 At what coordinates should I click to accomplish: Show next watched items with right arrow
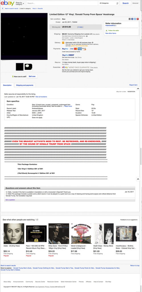click(x=138, y=234)
